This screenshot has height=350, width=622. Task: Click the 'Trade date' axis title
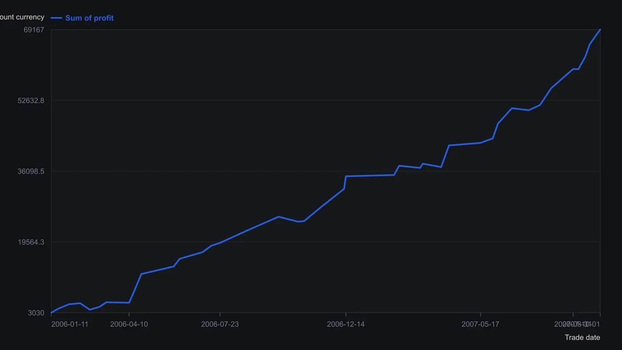tap(582, 337)
